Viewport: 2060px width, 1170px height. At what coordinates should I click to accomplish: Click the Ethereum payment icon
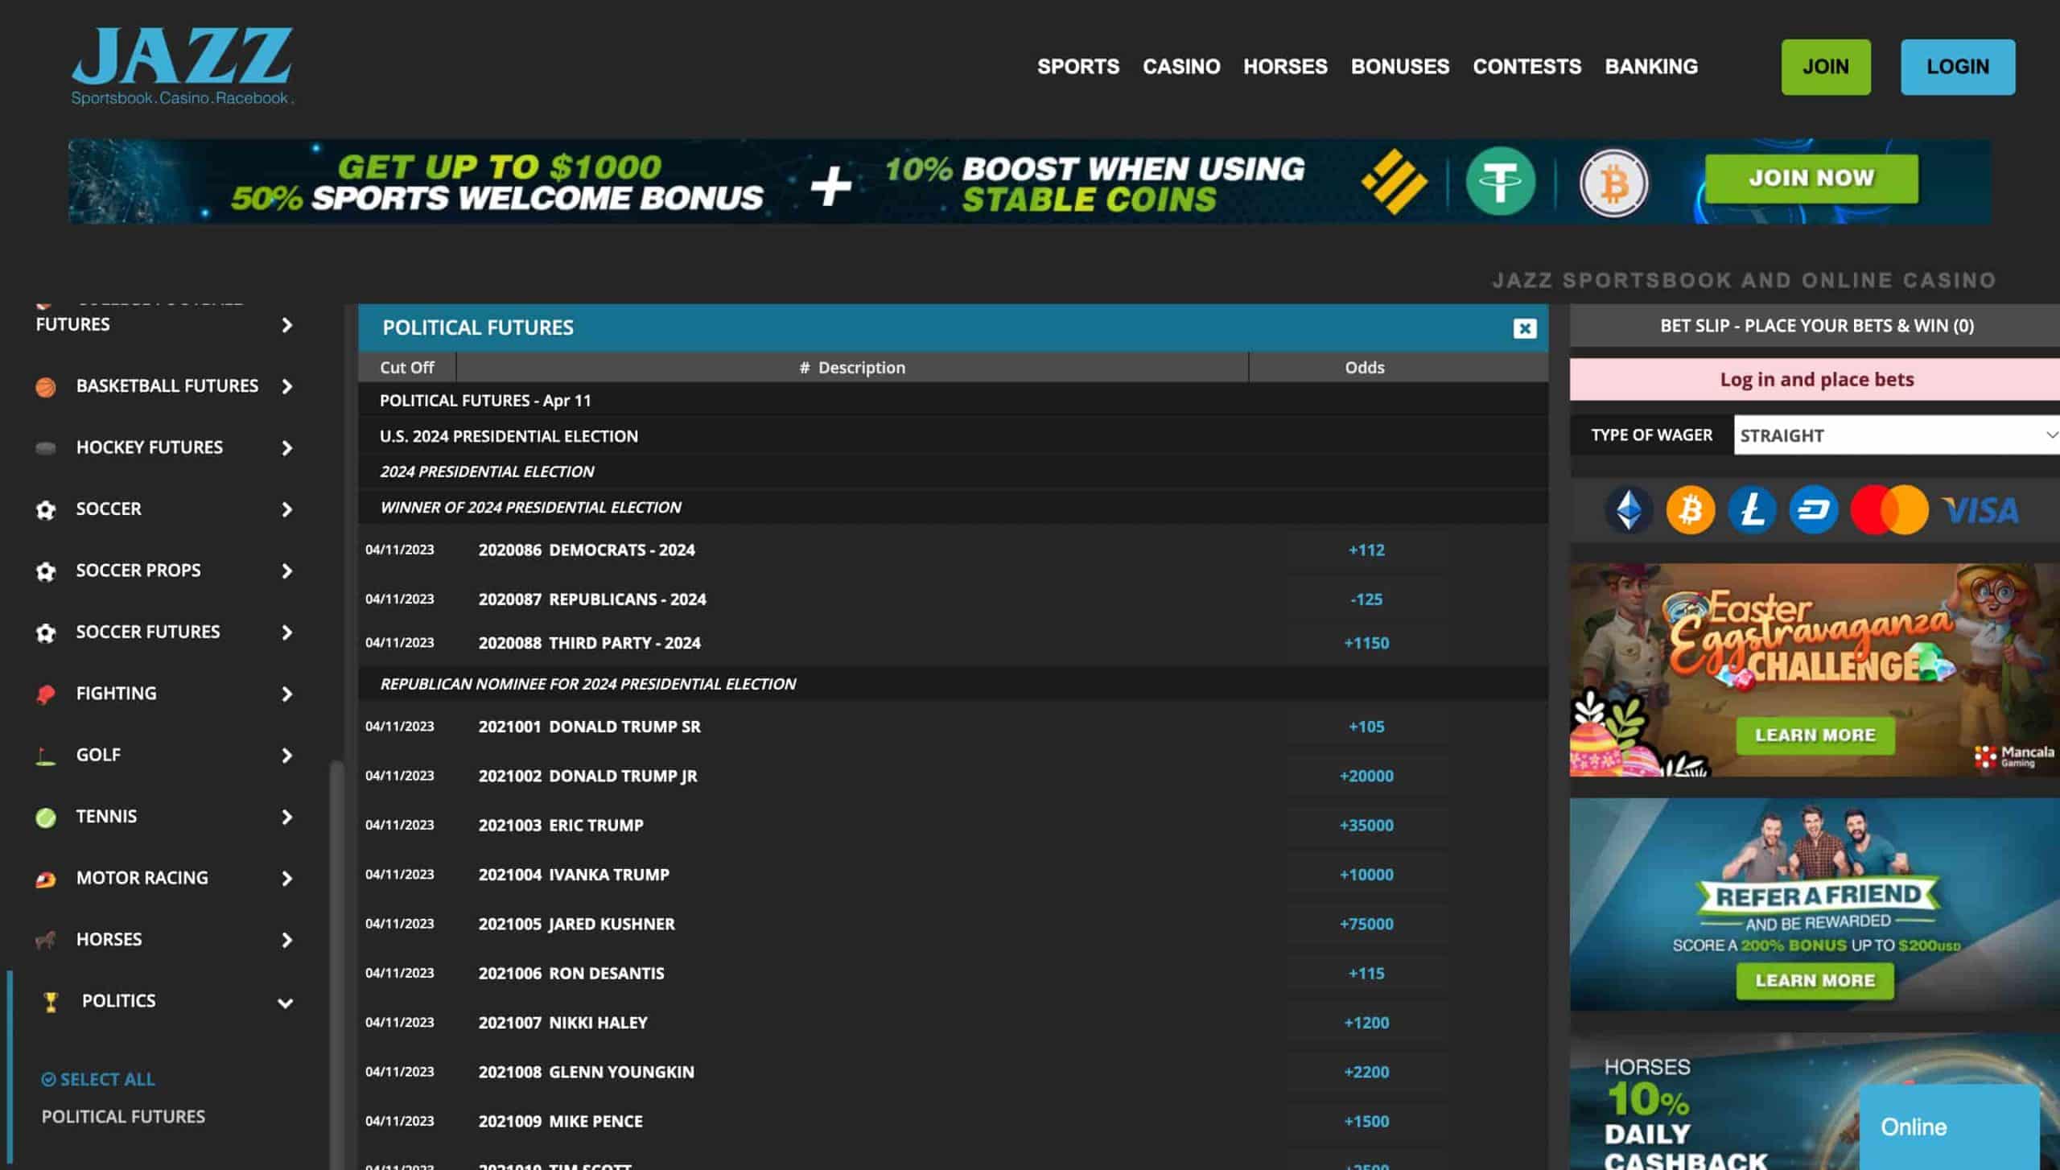[x=1629, y=510]
